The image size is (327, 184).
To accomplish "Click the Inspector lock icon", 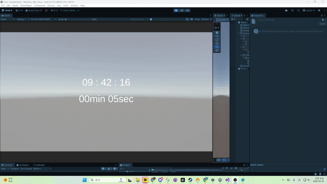I will click(x=322, y=16).
